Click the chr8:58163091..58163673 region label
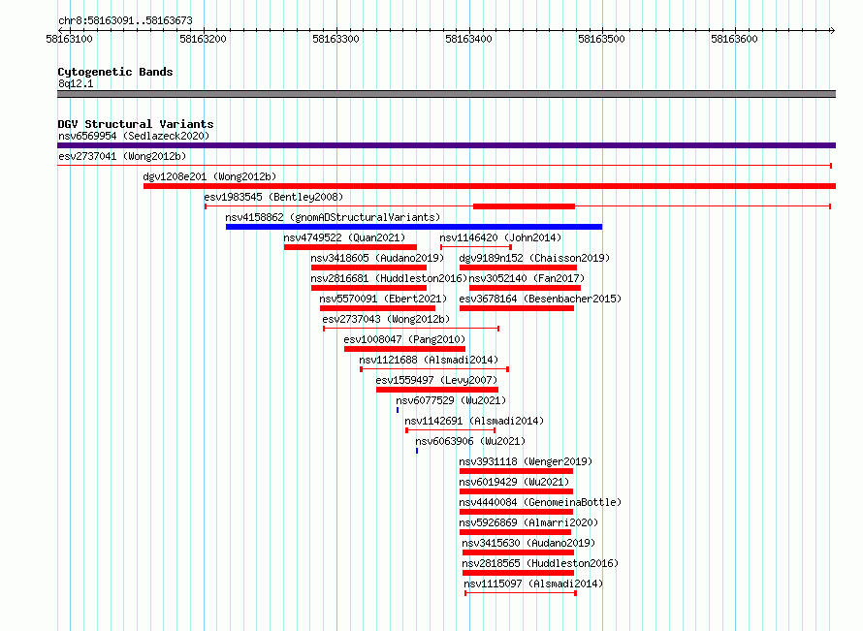863x631 pixels. pos(125,21)
